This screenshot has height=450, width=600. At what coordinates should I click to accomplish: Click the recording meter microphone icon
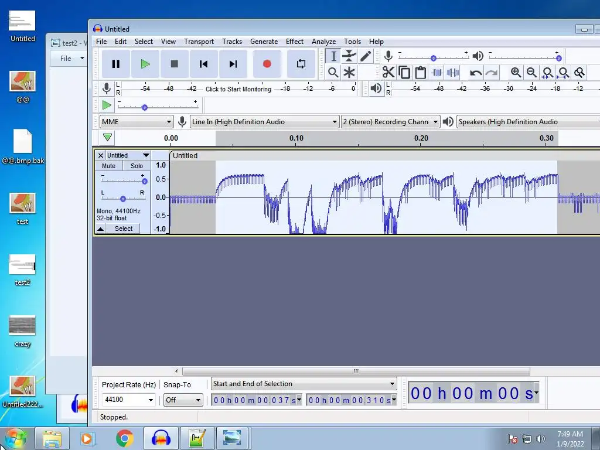(x=107, y=88)
